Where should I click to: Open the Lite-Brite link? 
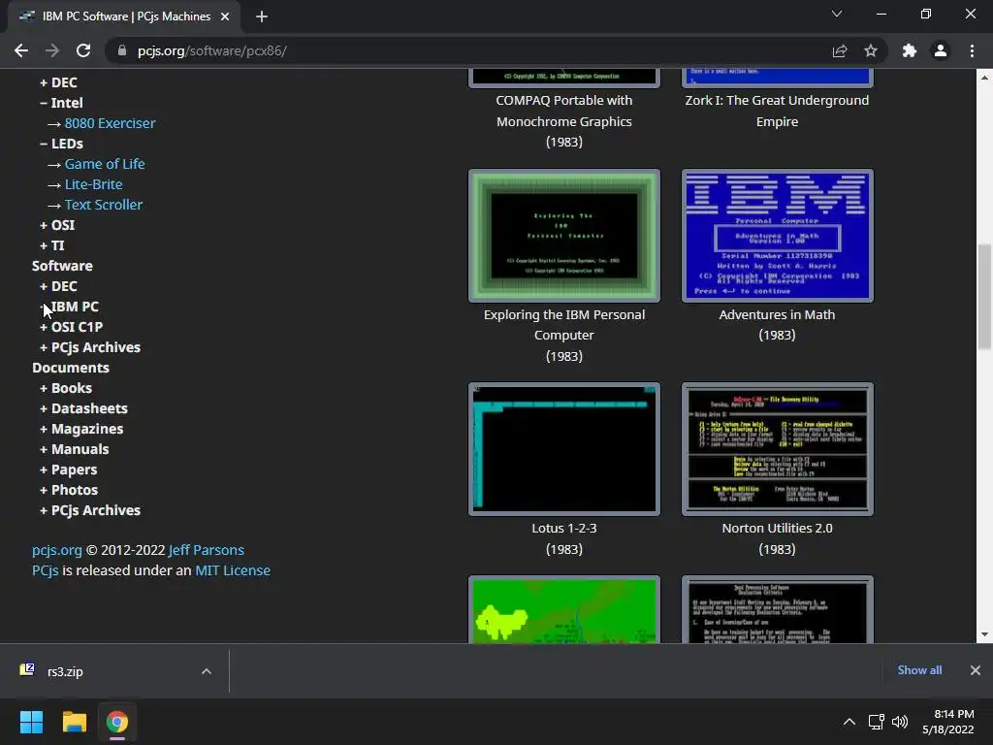click(x=94, y=184)
